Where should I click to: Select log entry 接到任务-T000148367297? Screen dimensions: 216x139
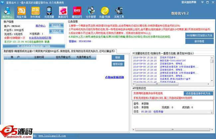160,61
